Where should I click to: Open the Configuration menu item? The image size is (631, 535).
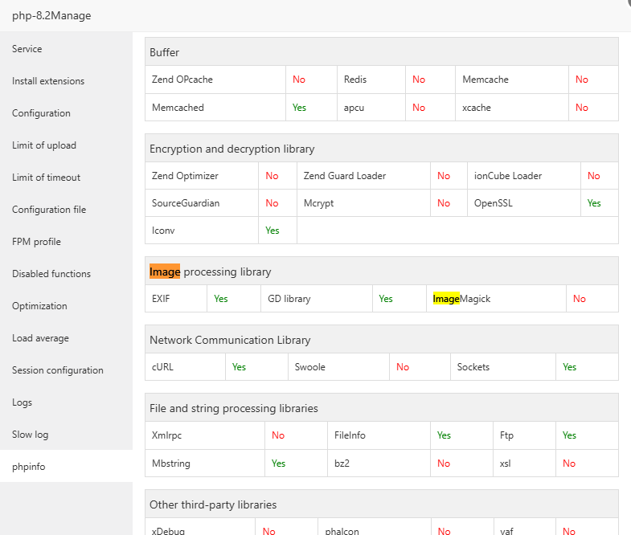[x=41, y=113]
